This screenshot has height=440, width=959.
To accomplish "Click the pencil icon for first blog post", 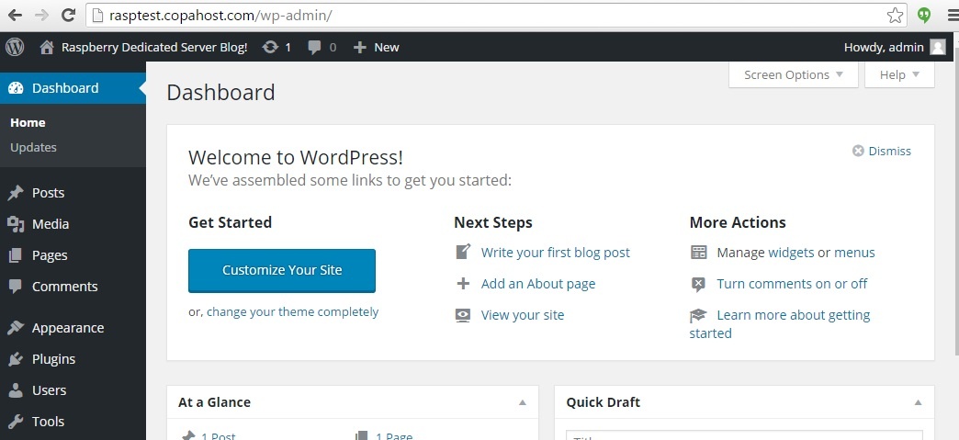I will pyautogui.click(x=464, y=252).
